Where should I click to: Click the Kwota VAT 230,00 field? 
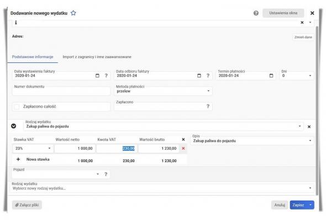[117, 148]
